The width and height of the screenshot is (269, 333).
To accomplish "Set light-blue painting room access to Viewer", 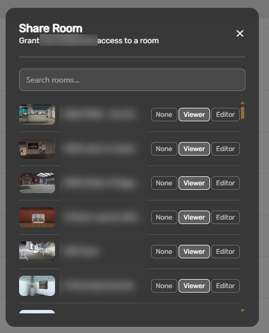I will tap(194, 286).
